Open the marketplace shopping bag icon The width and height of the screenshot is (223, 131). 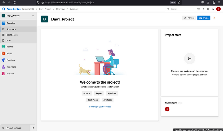coord(204,9)
